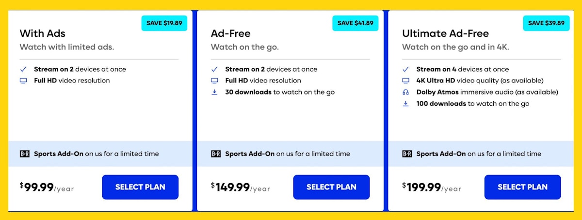Click the B/R logo in Ultimate Ad-Free card
Viewport: 582px width, 220px height.
pos(407,154)
